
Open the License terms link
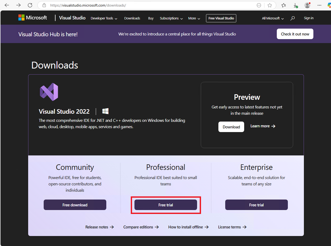[x=232, y=227]
